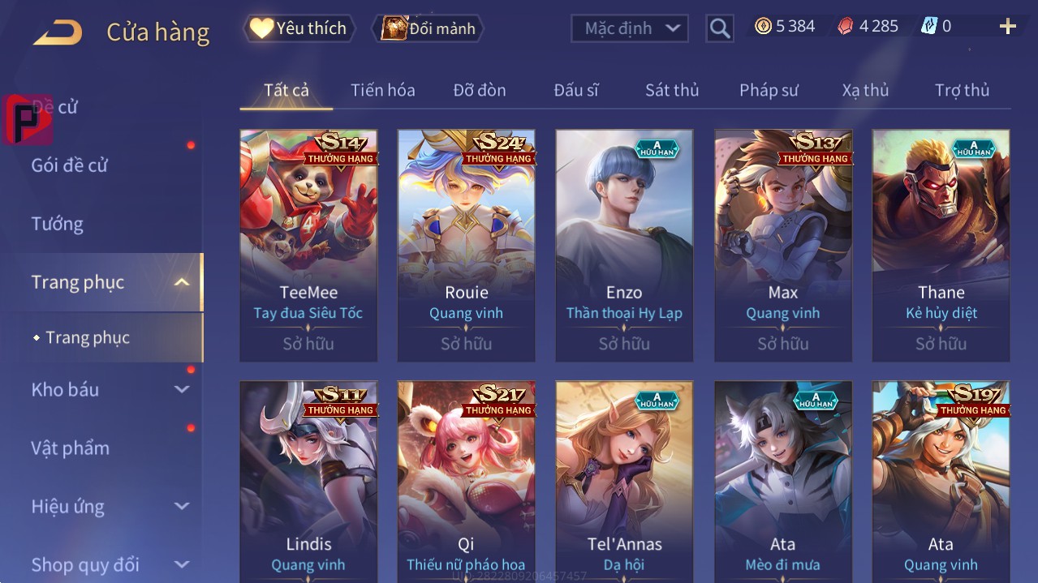Click the red ruby currency icon

pos(845,26)
